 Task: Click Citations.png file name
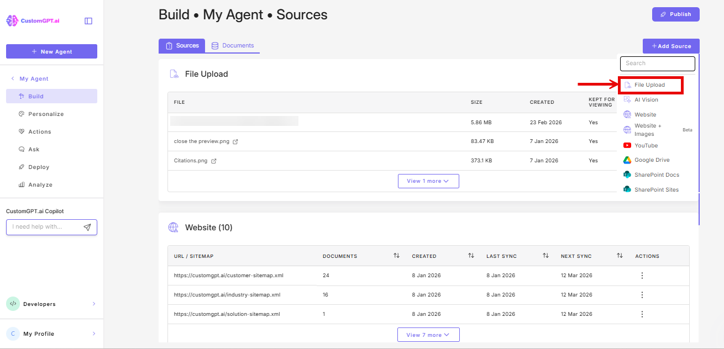191,161
